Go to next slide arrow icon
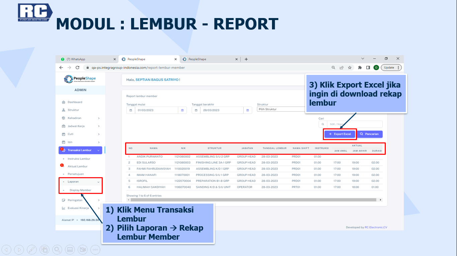The width and height of the screenshot is (457, 256). (19, 249)
